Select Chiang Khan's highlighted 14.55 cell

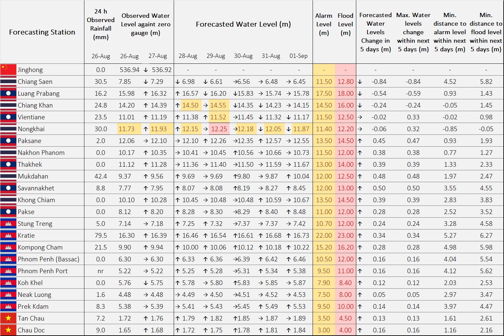coord(218,105)
